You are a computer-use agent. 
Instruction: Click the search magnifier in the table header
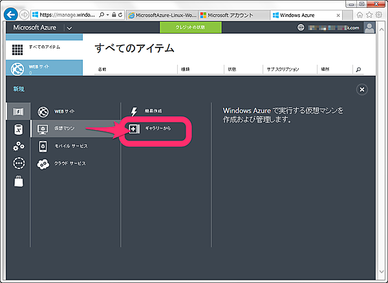[x=359, y=69]
